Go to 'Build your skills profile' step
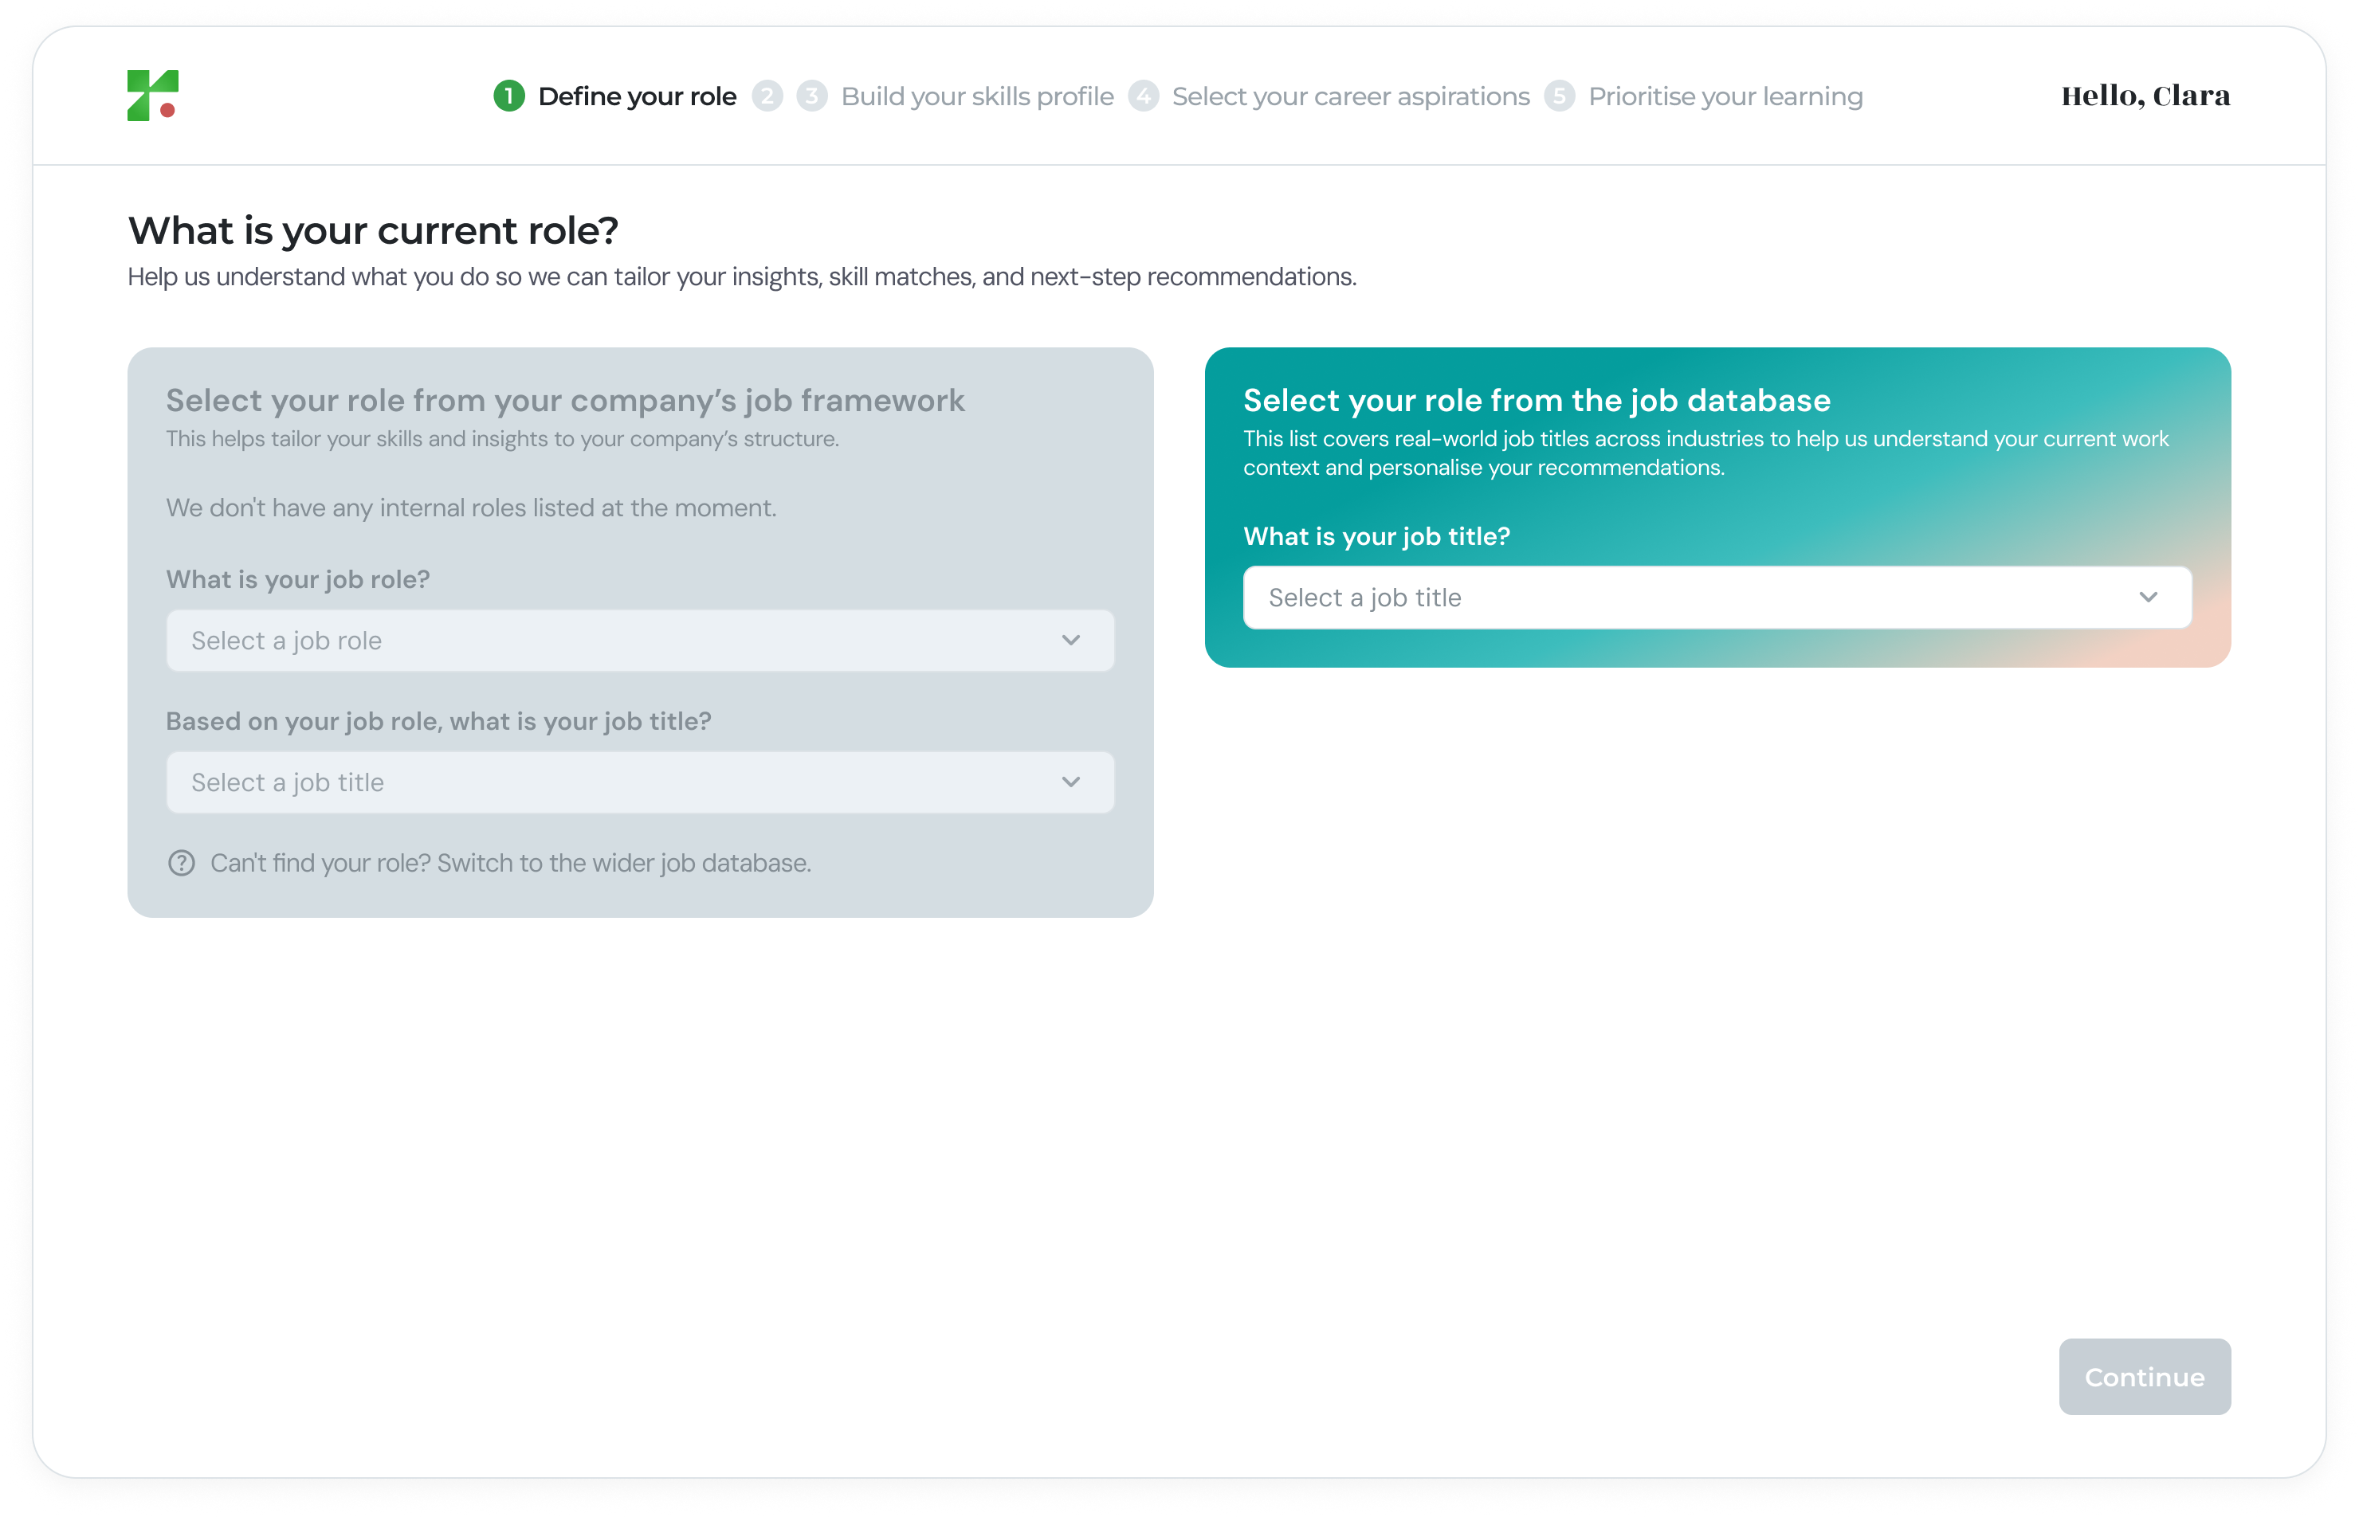Viewport: 2359px width, 1517px height. (x=976, y=96)
